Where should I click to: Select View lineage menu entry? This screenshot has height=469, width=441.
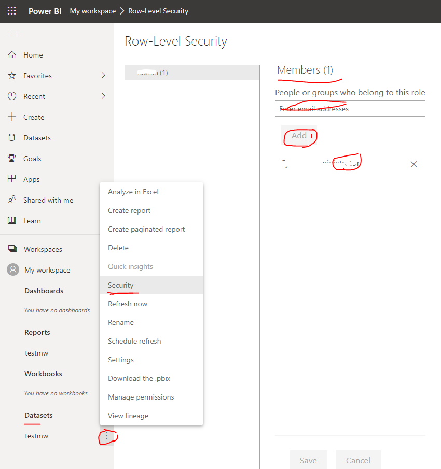[x=151, y=416]
